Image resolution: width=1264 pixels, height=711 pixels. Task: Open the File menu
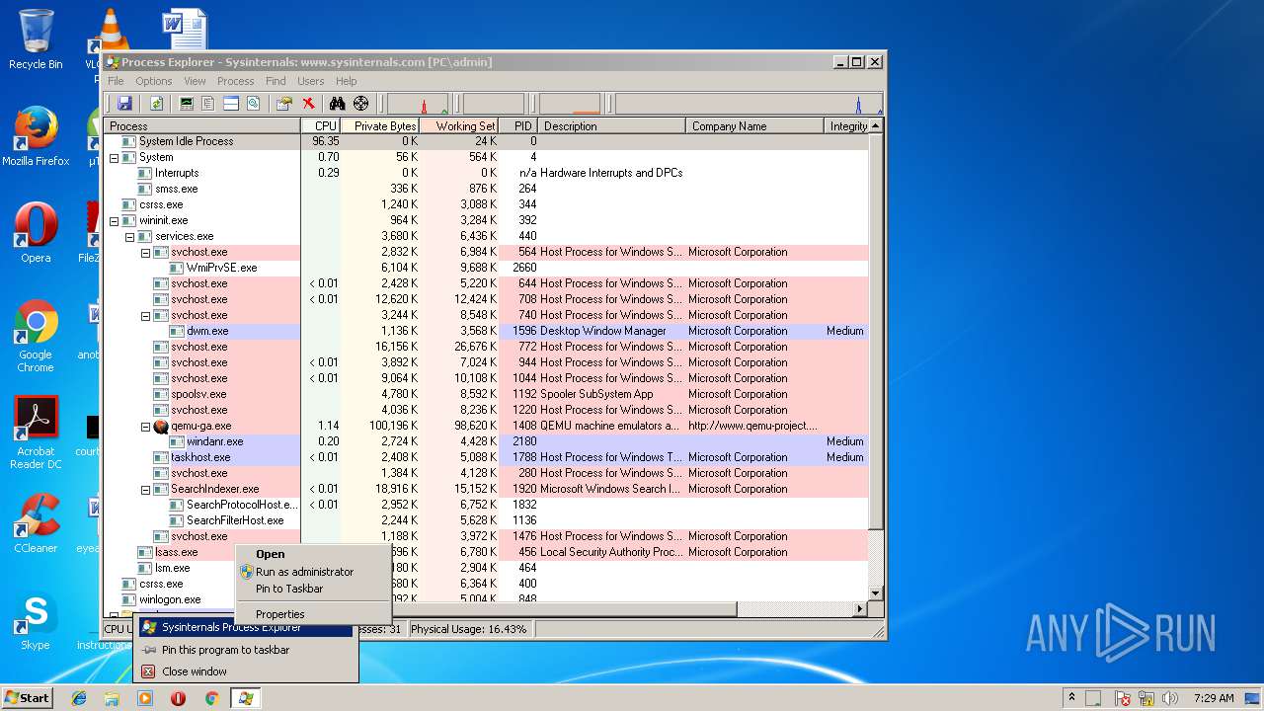(116, 81)
